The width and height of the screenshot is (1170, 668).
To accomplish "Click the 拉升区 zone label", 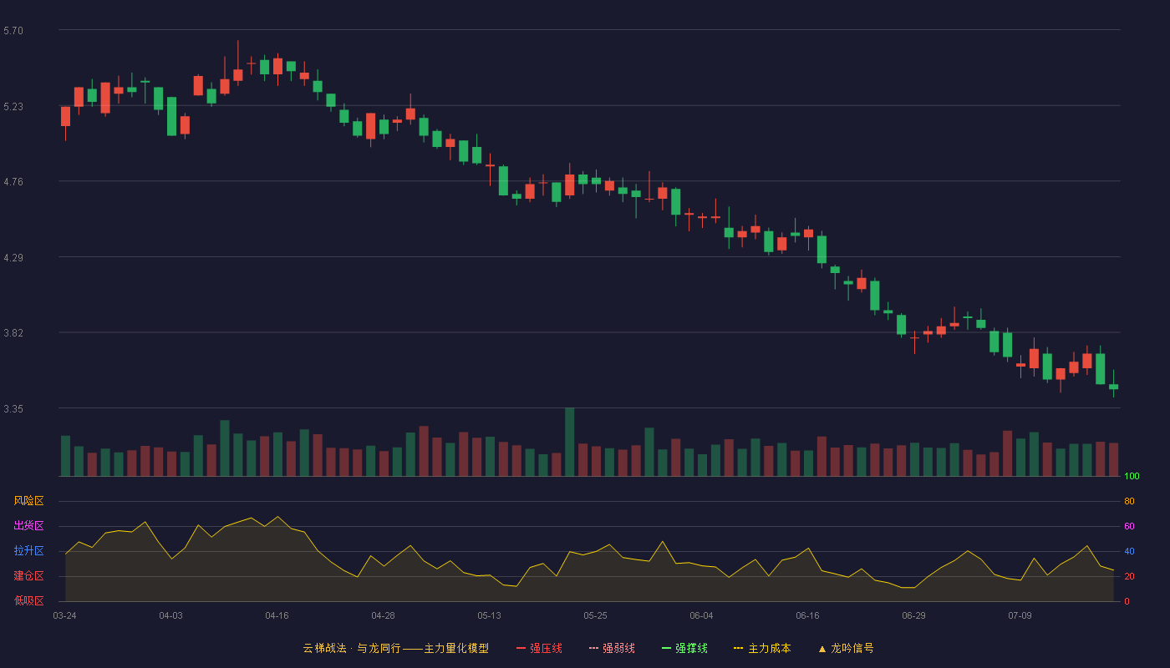I will tap(28, 551).
